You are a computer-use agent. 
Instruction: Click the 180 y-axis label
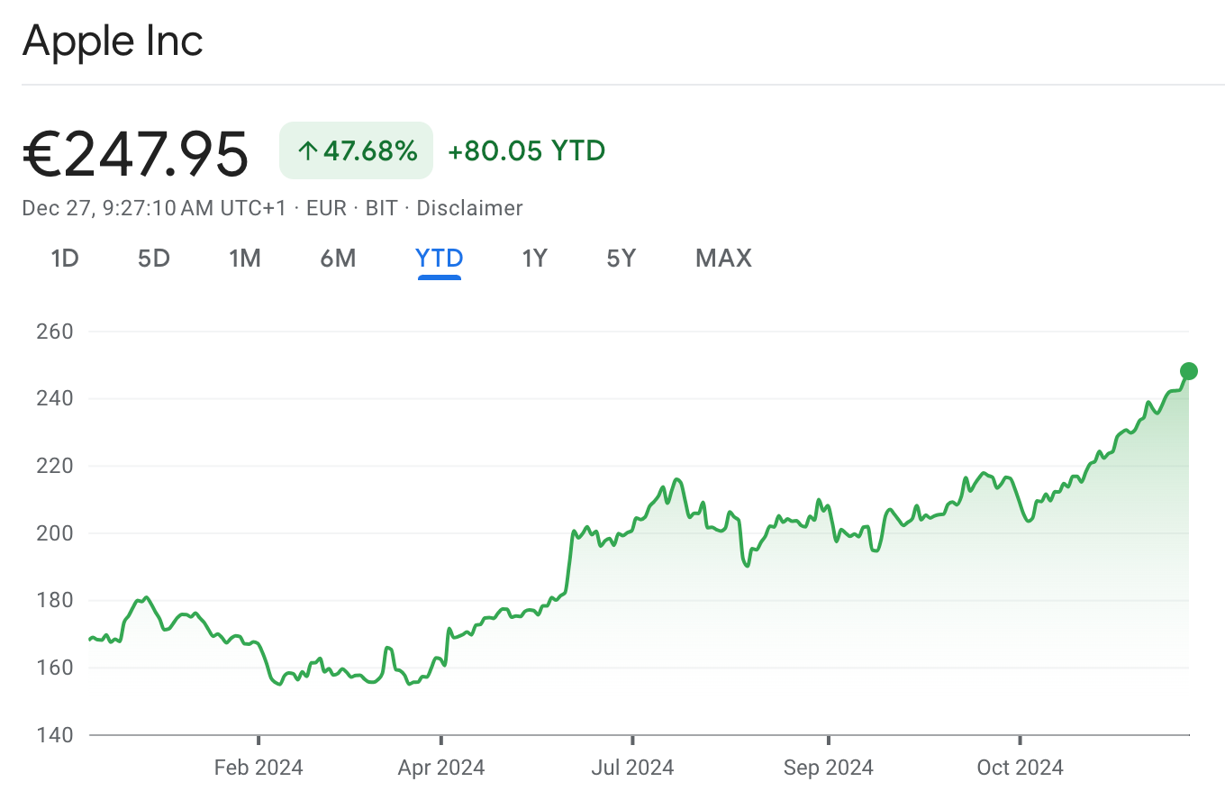pos(55,600)
